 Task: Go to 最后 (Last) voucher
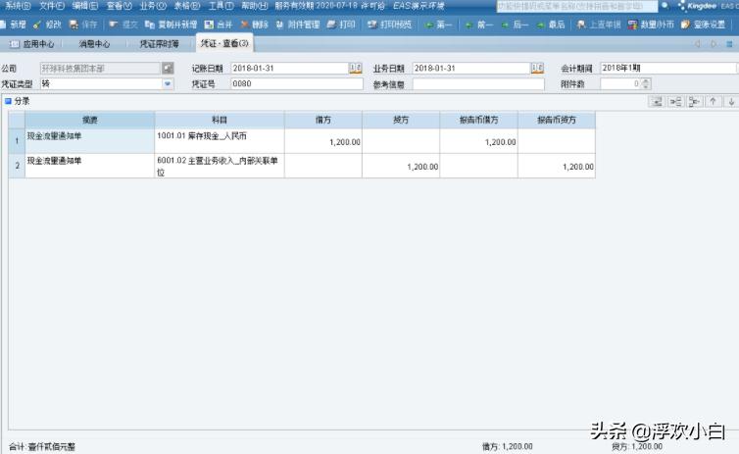click(551, 25)
